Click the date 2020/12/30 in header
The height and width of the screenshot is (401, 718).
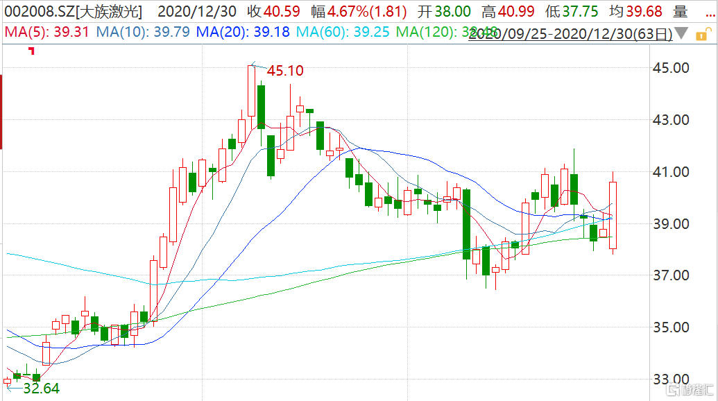197,11
